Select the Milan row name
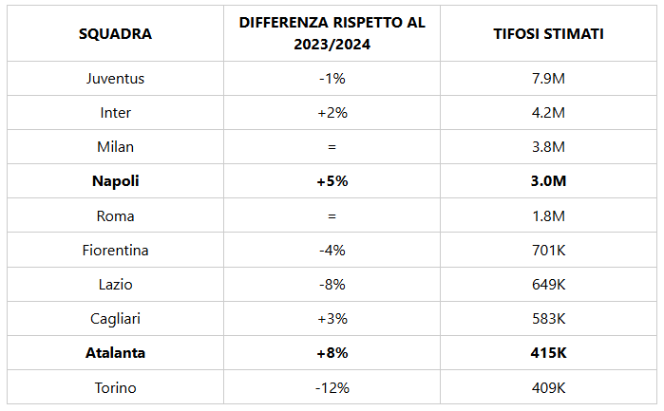Viewport: 664px width, 411px height. pyautogui.click(x=115, y=146)
